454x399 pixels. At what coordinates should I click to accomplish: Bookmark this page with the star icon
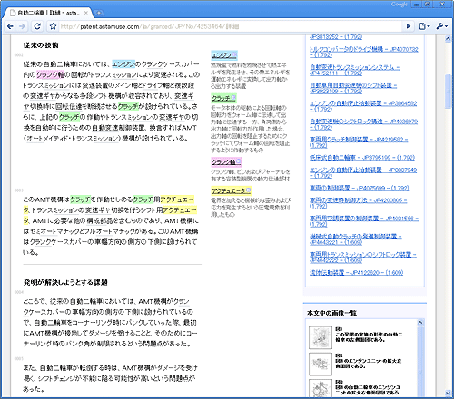coord(53,26)
